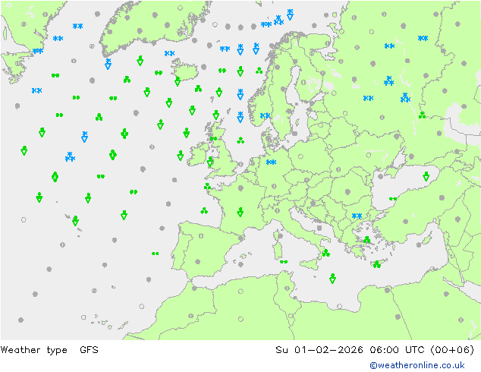481x372 pixels.
Task: Click the green shower symbol in the Ionian Sea
Action: [332, 278]
